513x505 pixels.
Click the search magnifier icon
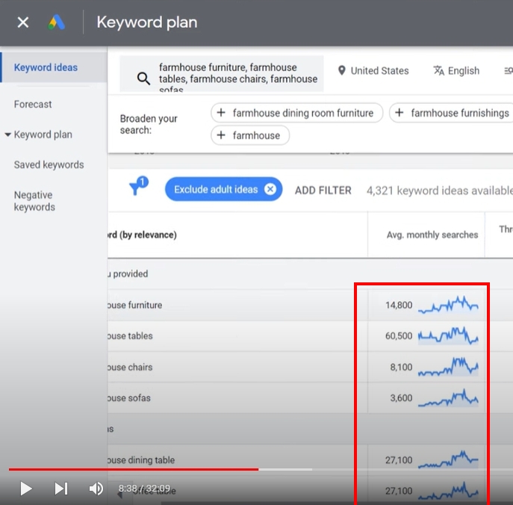(143, 78)
